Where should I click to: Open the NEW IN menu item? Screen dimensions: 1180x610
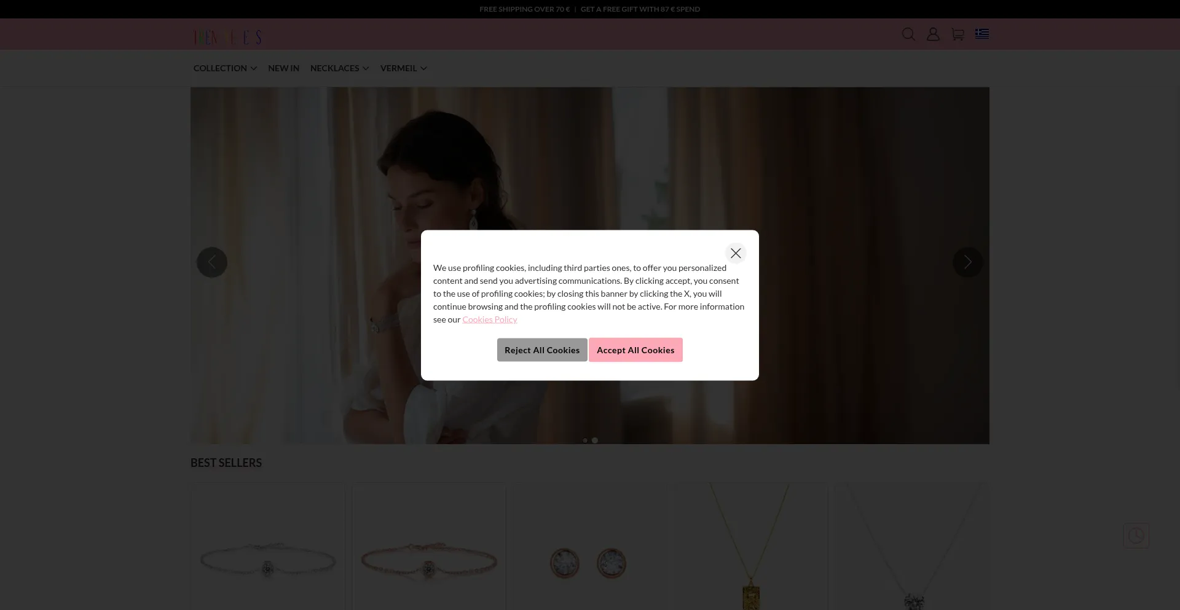coord(283,68)
